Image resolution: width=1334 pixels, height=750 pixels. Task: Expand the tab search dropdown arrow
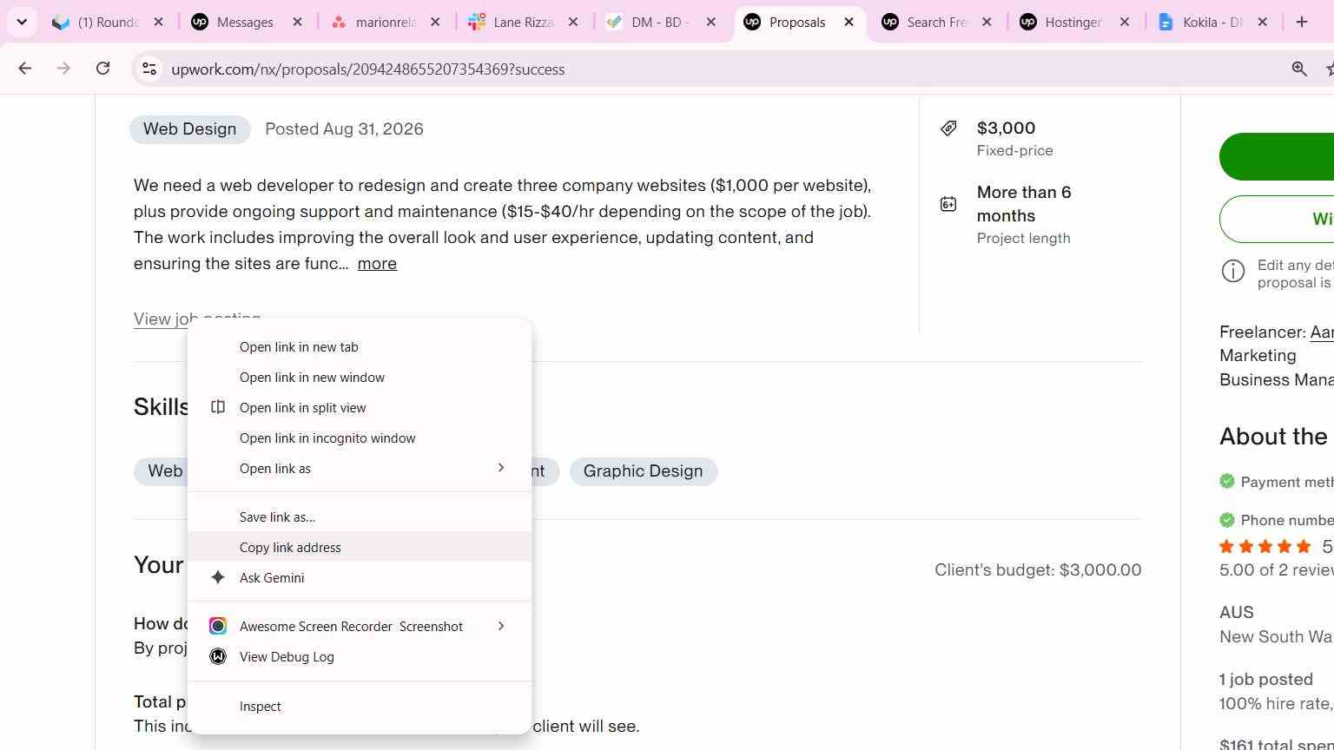point(22,22)
